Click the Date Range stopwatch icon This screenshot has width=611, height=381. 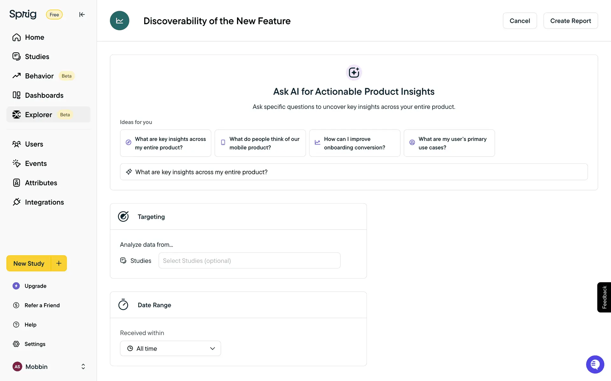[123, 305]
